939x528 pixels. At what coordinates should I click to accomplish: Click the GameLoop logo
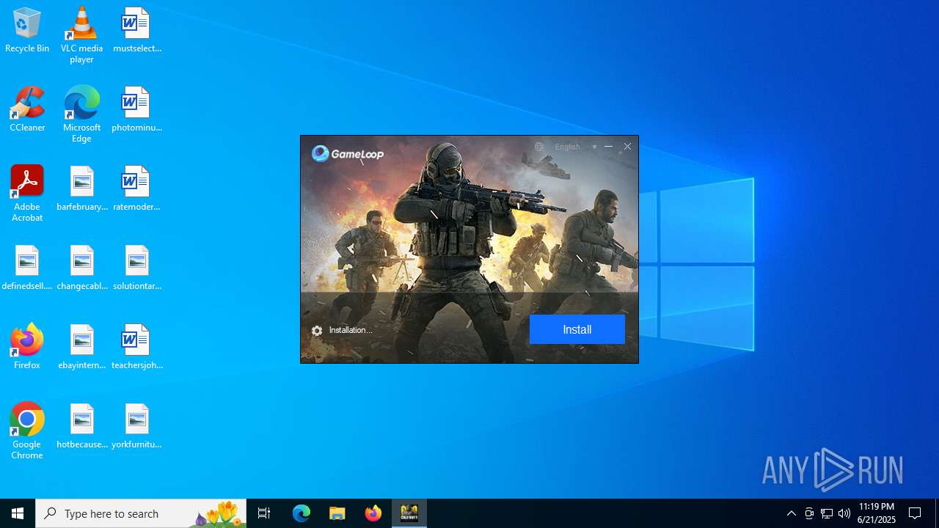pos(348,153)
